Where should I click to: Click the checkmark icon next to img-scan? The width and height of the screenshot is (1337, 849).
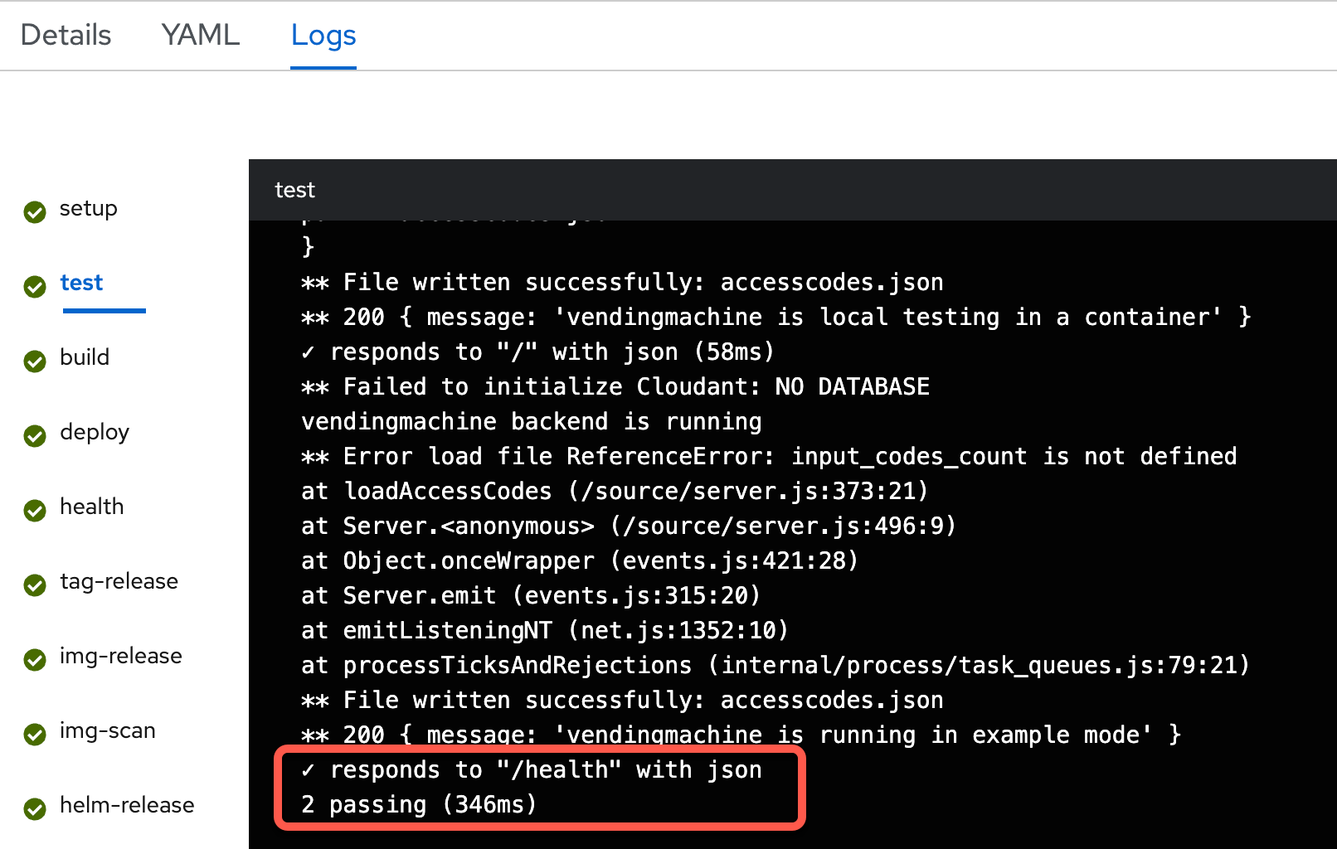coord(34,735)
